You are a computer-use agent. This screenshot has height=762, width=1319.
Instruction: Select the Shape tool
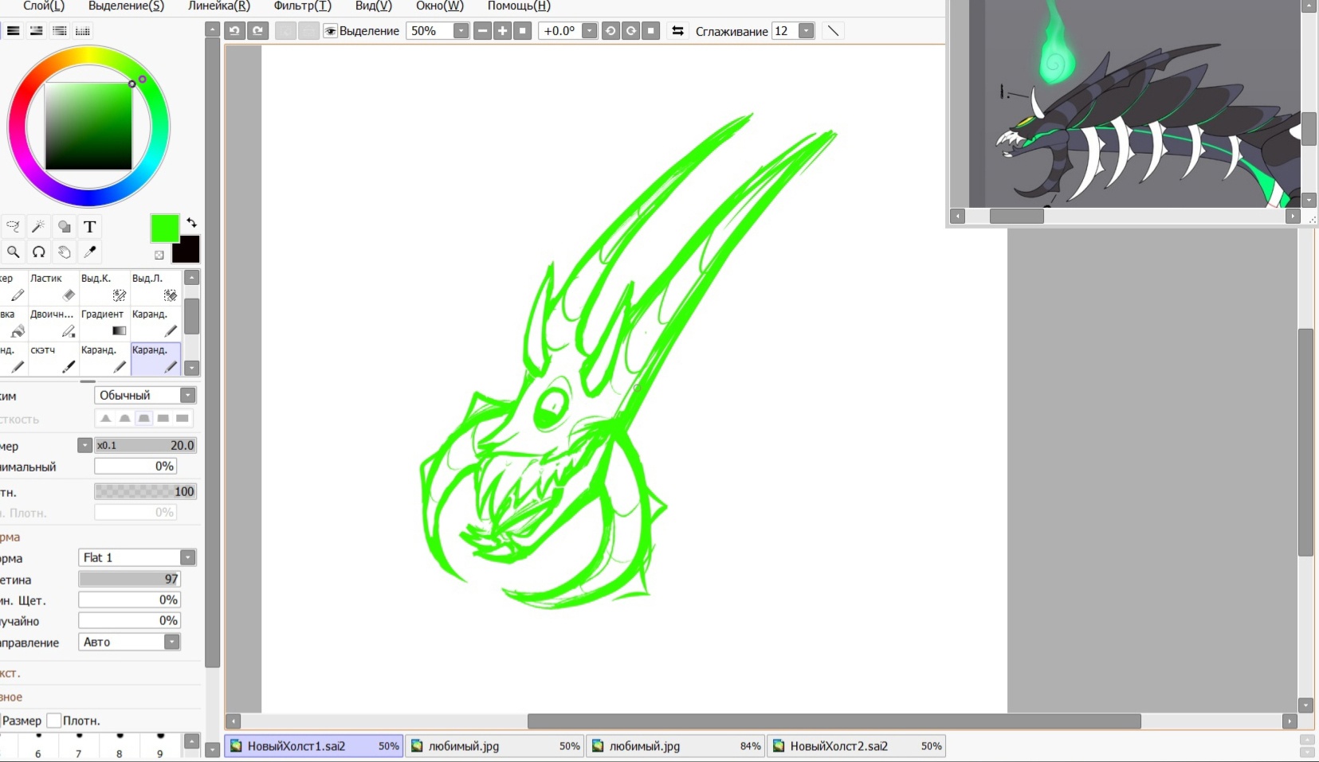click(x=64, y=227)
